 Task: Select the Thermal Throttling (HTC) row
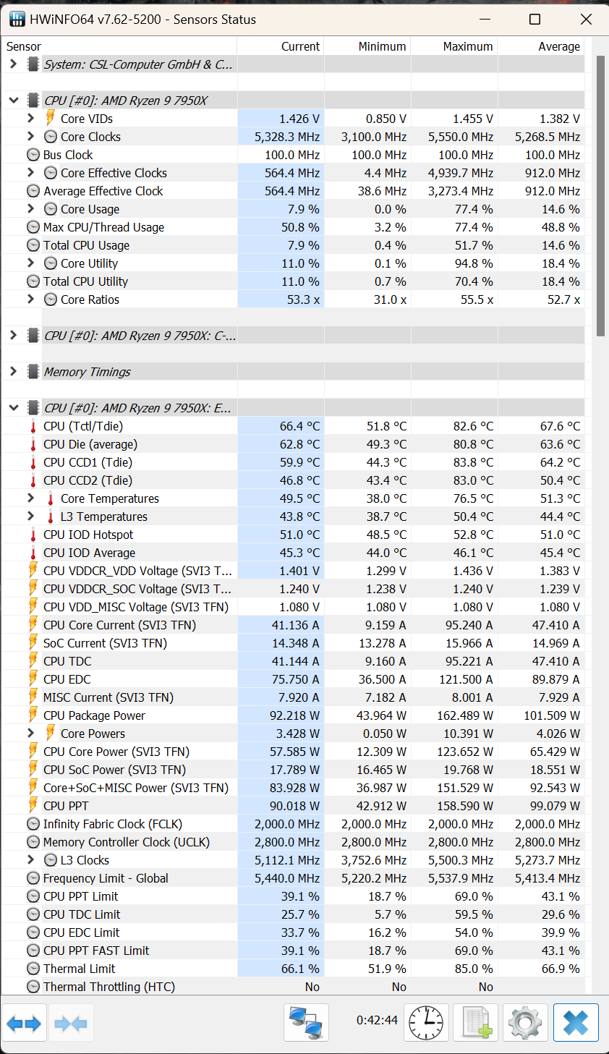pyautogui.click(x=108, y=986)
